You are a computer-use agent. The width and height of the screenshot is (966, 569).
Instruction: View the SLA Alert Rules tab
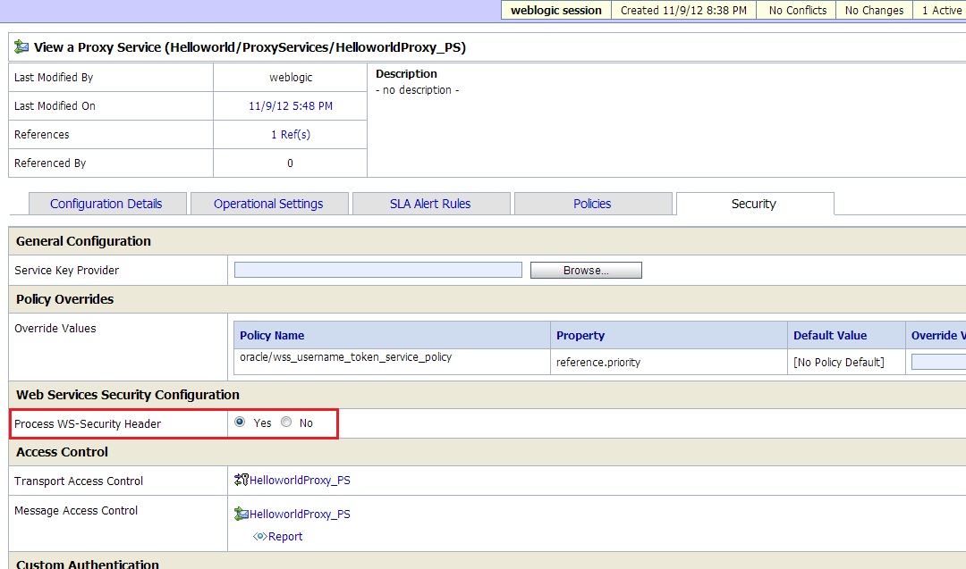coord(431,203)
